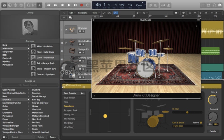224x140 pixels.
Task: Click the Search Sounds field
Action: [30, 85]
